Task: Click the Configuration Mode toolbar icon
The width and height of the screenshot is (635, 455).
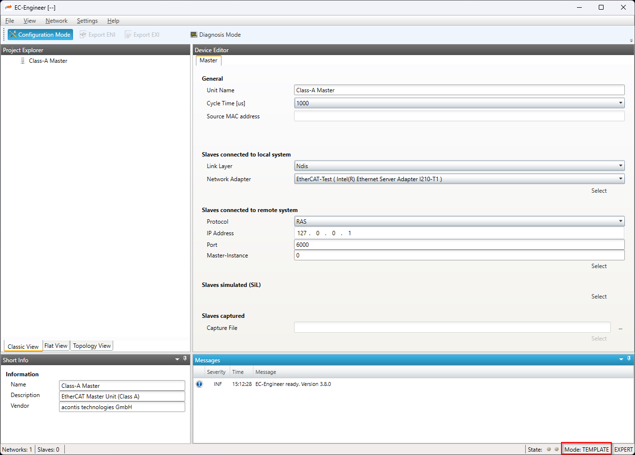Action: [13, 35]
